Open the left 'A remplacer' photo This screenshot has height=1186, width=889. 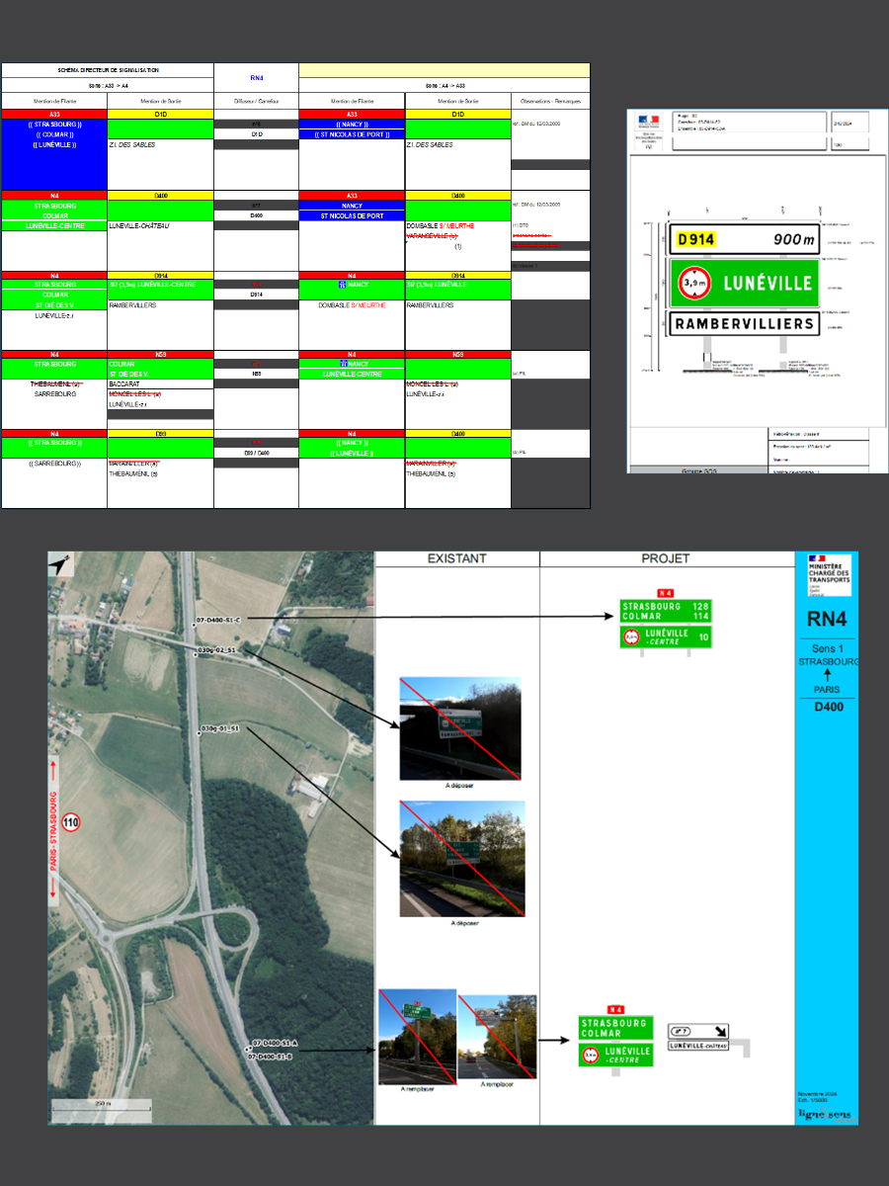point(417,1036)
